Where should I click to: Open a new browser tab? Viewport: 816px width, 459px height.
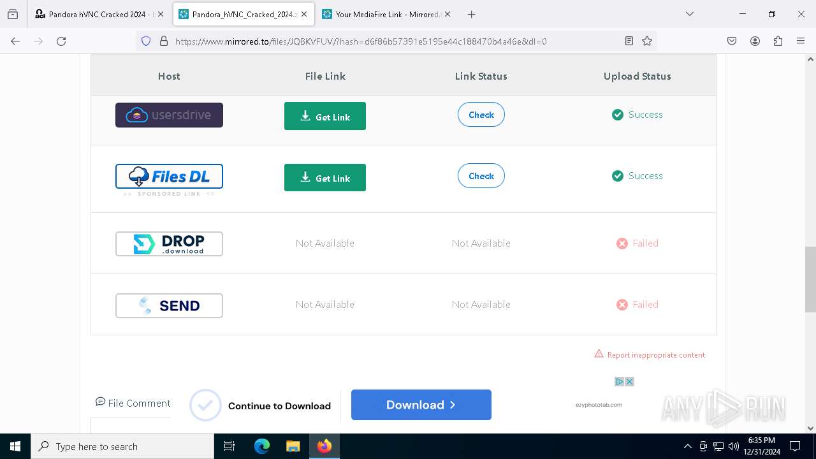pyautogui.click(x=472, y=14)
